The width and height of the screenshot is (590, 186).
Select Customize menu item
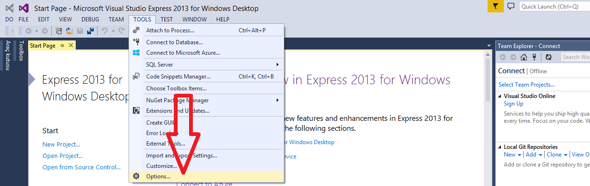207,166
